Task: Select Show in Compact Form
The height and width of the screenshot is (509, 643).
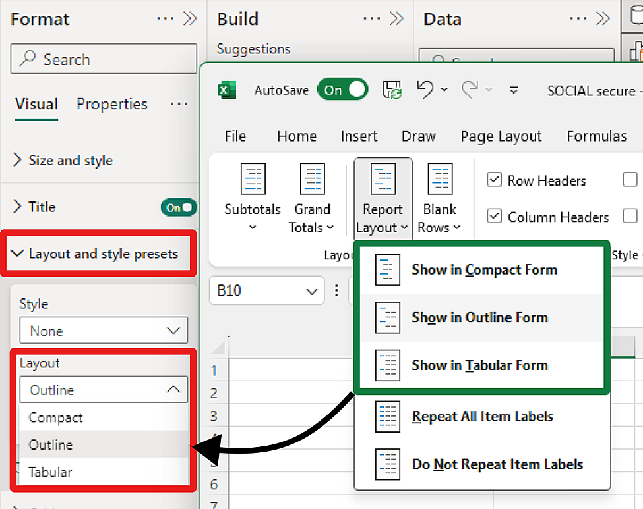Action: pos(483,269)
